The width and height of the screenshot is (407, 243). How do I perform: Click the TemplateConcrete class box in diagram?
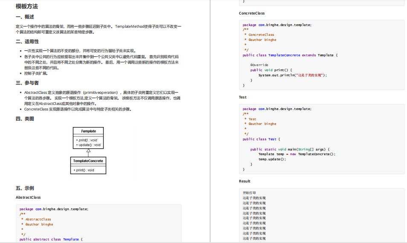pyautogui.click(x=88, y=165)
